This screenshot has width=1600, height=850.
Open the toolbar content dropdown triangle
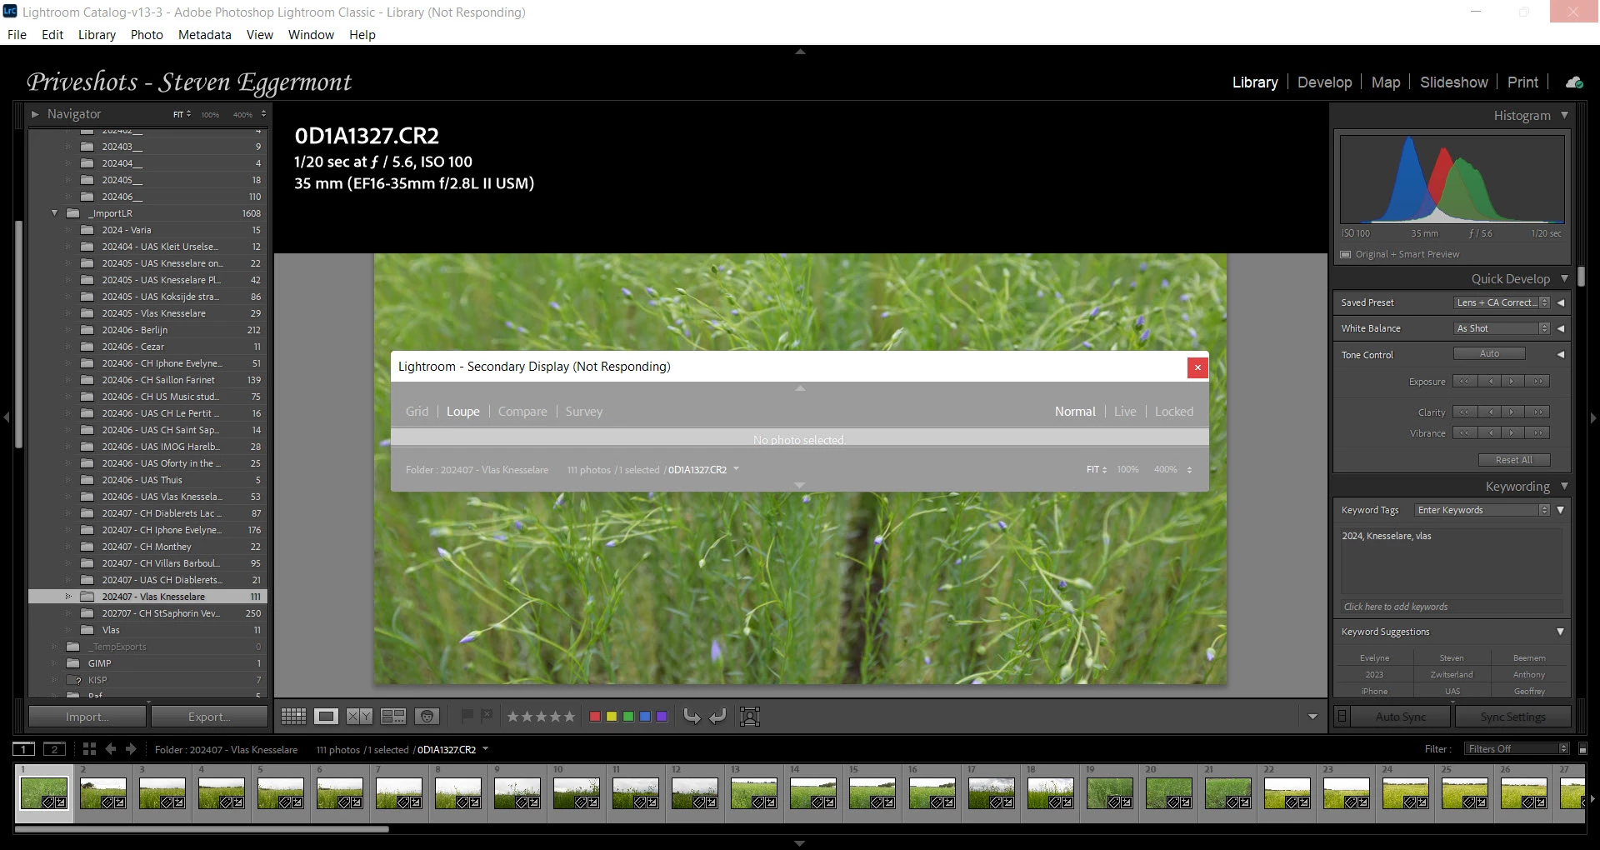(1312, 717)
